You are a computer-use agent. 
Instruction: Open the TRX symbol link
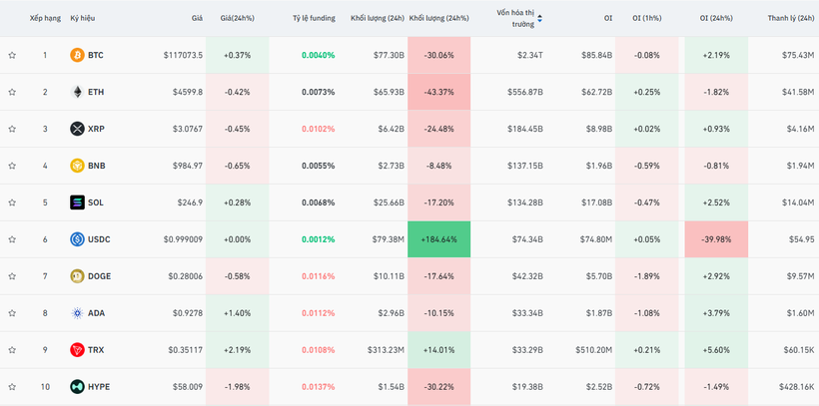96,350
